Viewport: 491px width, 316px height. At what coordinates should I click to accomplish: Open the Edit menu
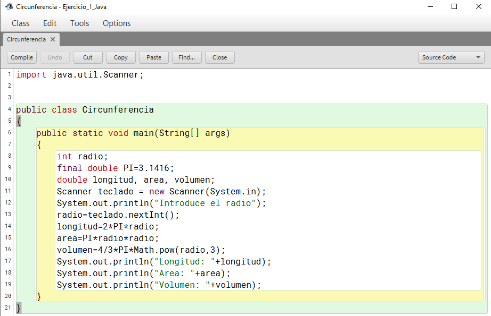click(50, 23)
